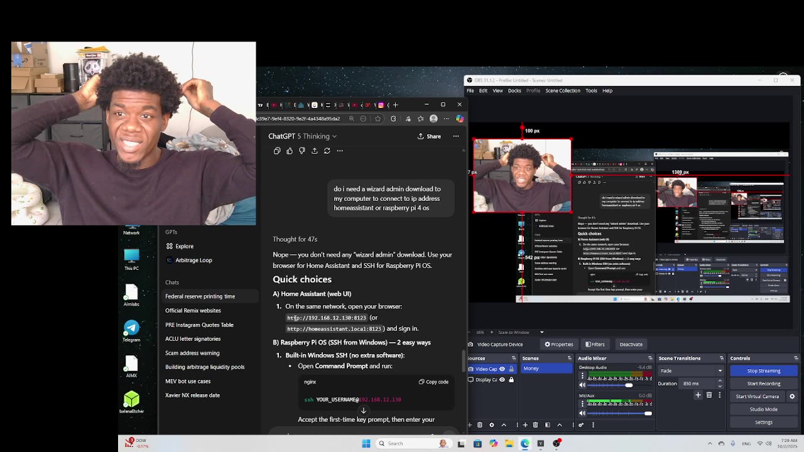Image resolution: width=804 pixels, height=452 pixels.
Task: Open advanced audio properties gear icon
Action: click(582, 425)
